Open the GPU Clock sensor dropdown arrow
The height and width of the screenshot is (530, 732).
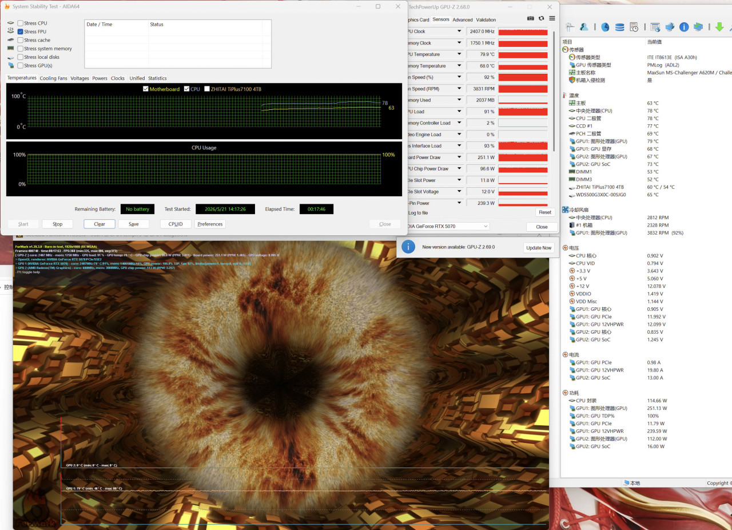pos(459,31)
